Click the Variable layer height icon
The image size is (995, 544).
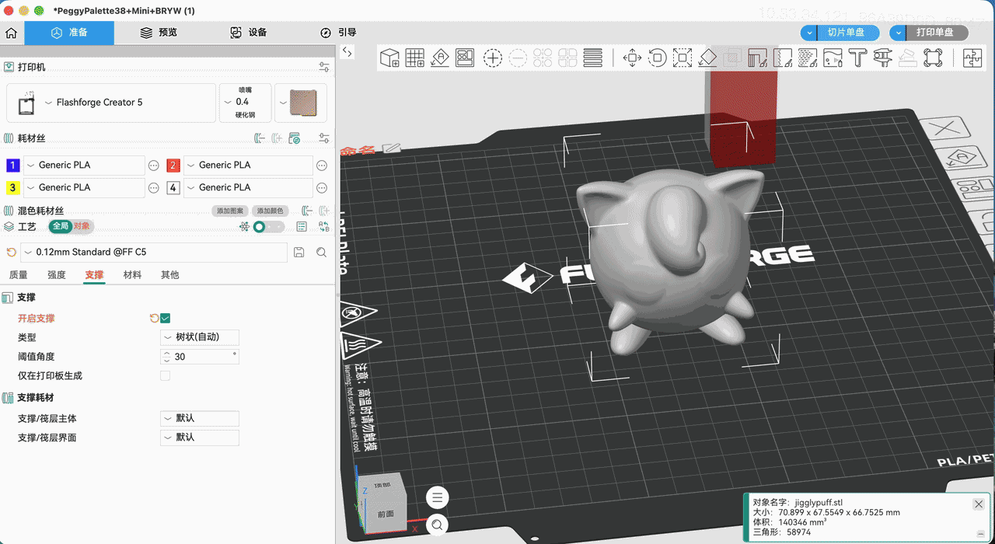click(593, 58)
